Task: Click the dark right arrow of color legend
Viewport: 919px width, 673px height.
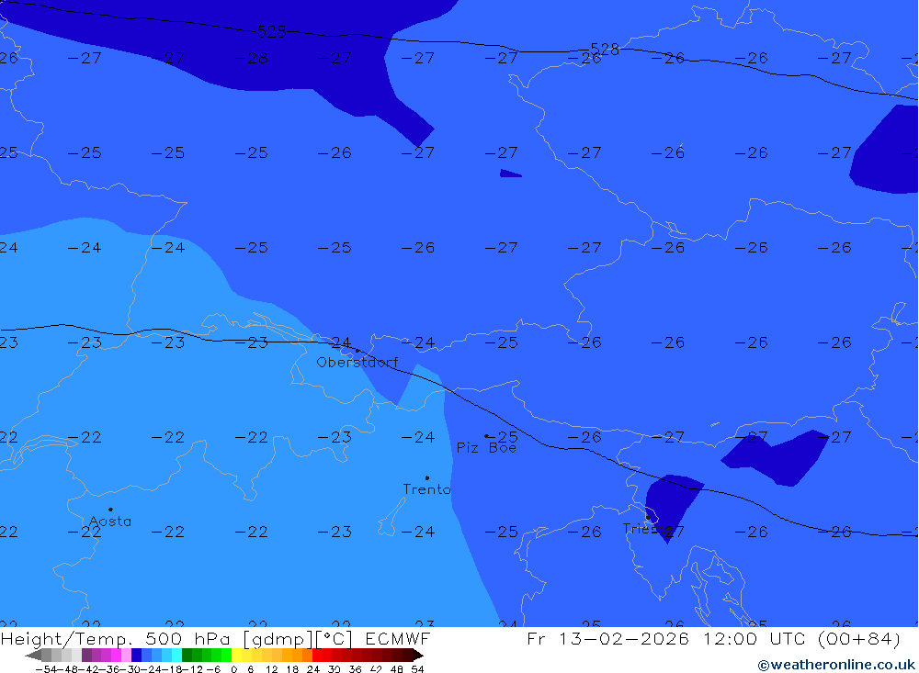Action: click(x=418, y=656)
